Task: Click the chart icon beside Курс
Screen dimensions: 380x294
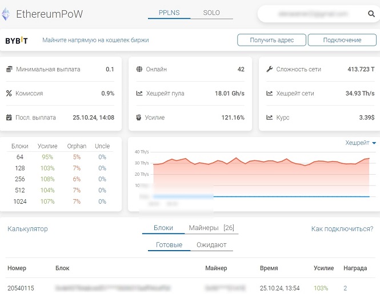Action: [x=270, y=118]
